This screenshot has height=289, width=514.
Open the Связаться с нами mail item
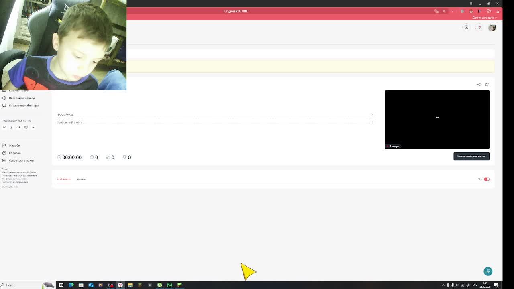[18, 161]
